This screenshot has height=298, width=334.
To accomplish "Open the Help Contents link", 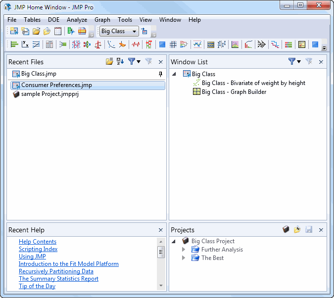I will click(x=38, y=242).
